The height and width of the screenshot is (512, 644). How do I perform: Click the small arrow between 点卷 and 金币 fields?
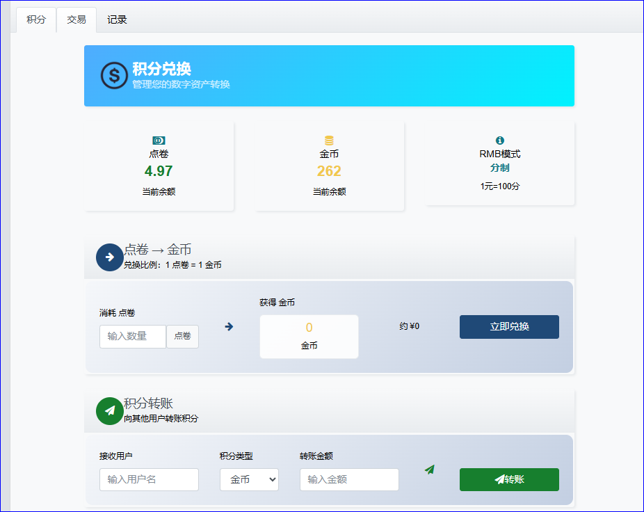229,326
